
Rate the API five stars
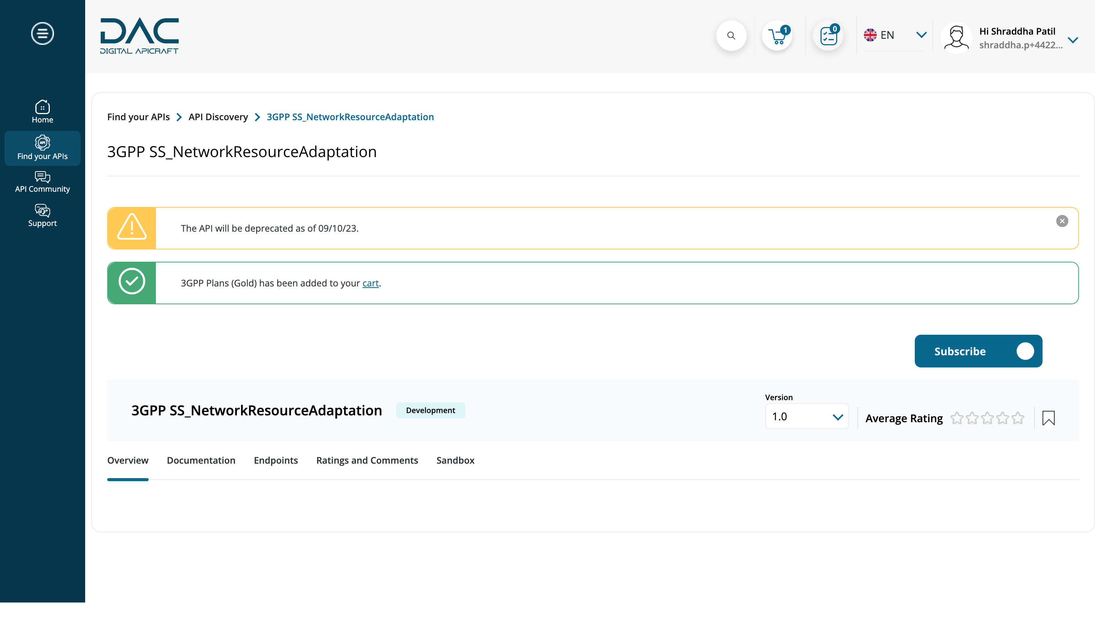pyautogui.click(x=1017, y=418)
